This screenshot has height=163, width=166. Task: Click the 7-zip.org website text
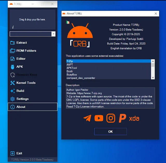click(x=89, y=93)
